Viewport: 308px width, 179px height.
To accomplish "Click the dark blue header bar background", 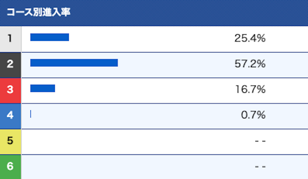I will tap(189, 13).
